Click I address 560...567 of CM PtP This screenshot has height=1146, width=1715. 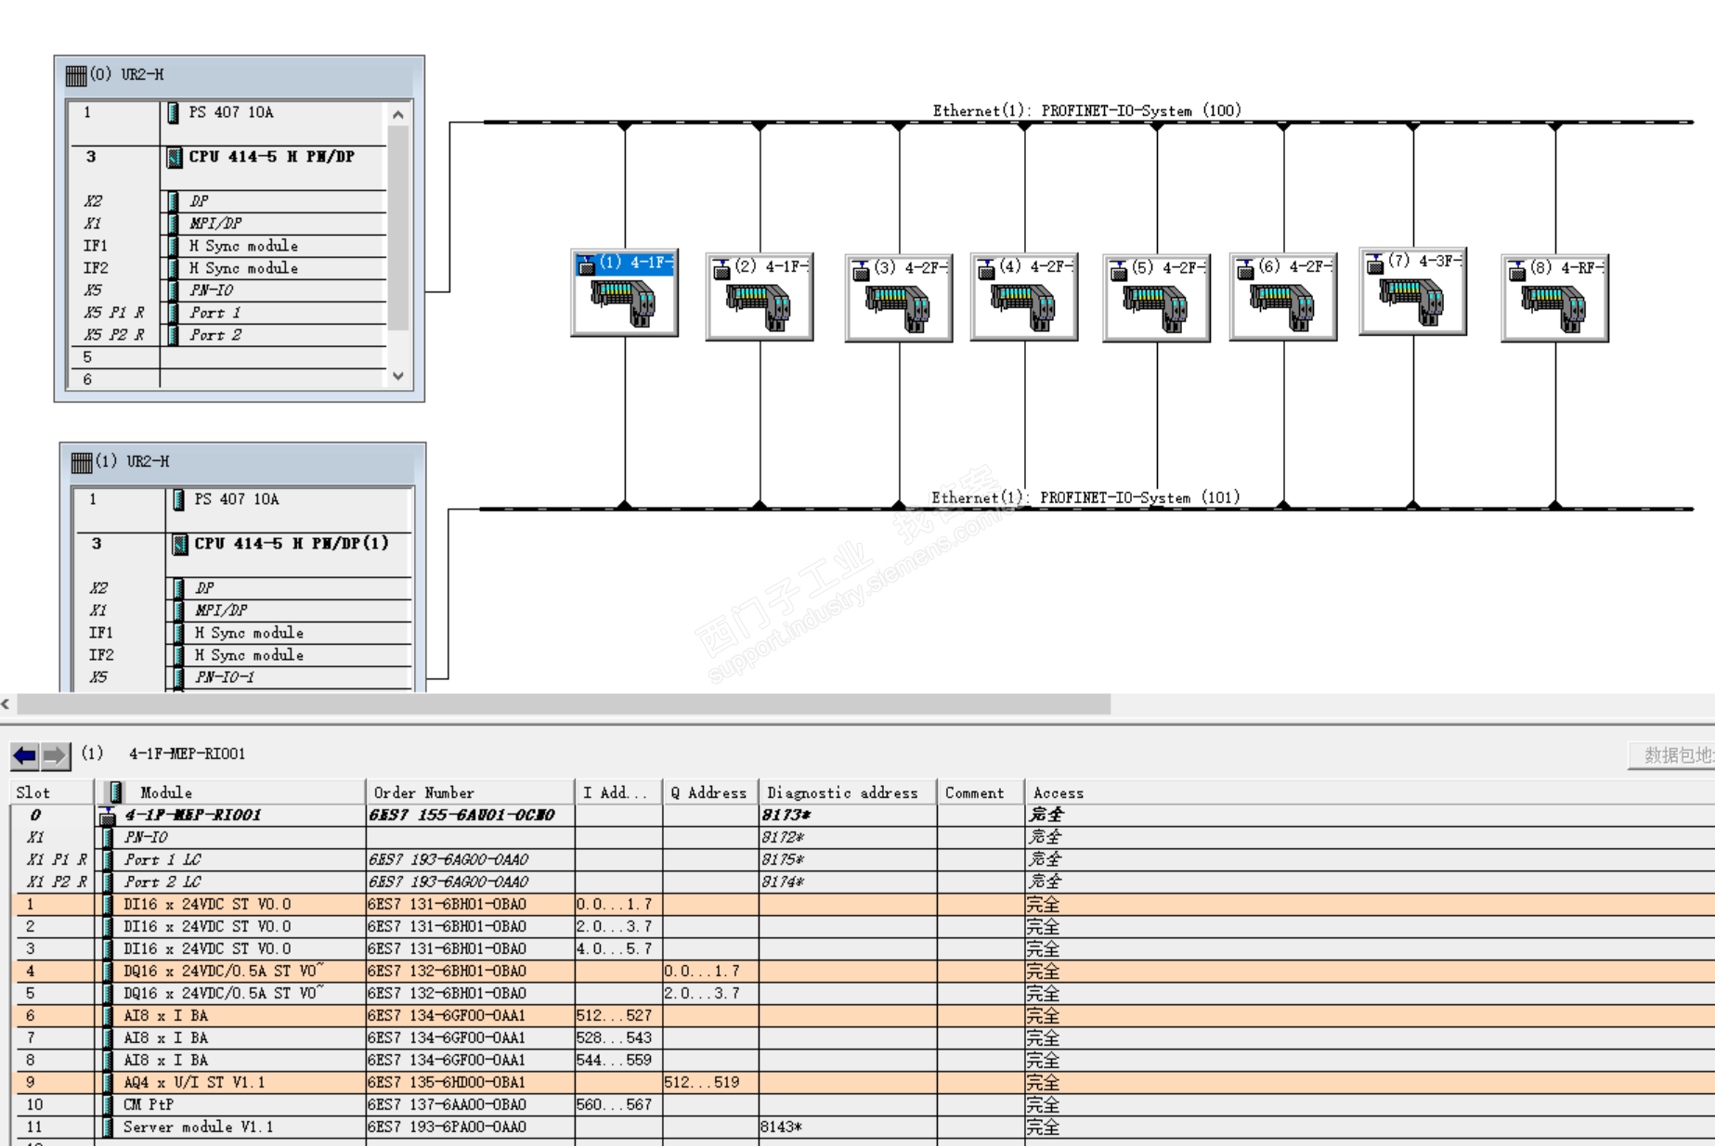tap(614, 1105)
